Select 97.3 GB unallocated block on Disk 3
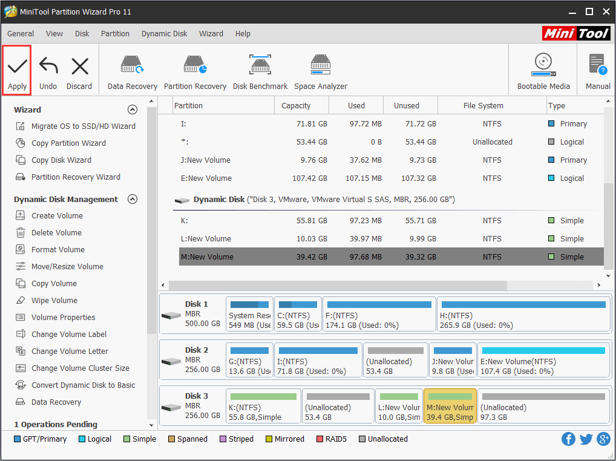Image resolution: width=616 pixels, height=461 pixels. [544, 407]
